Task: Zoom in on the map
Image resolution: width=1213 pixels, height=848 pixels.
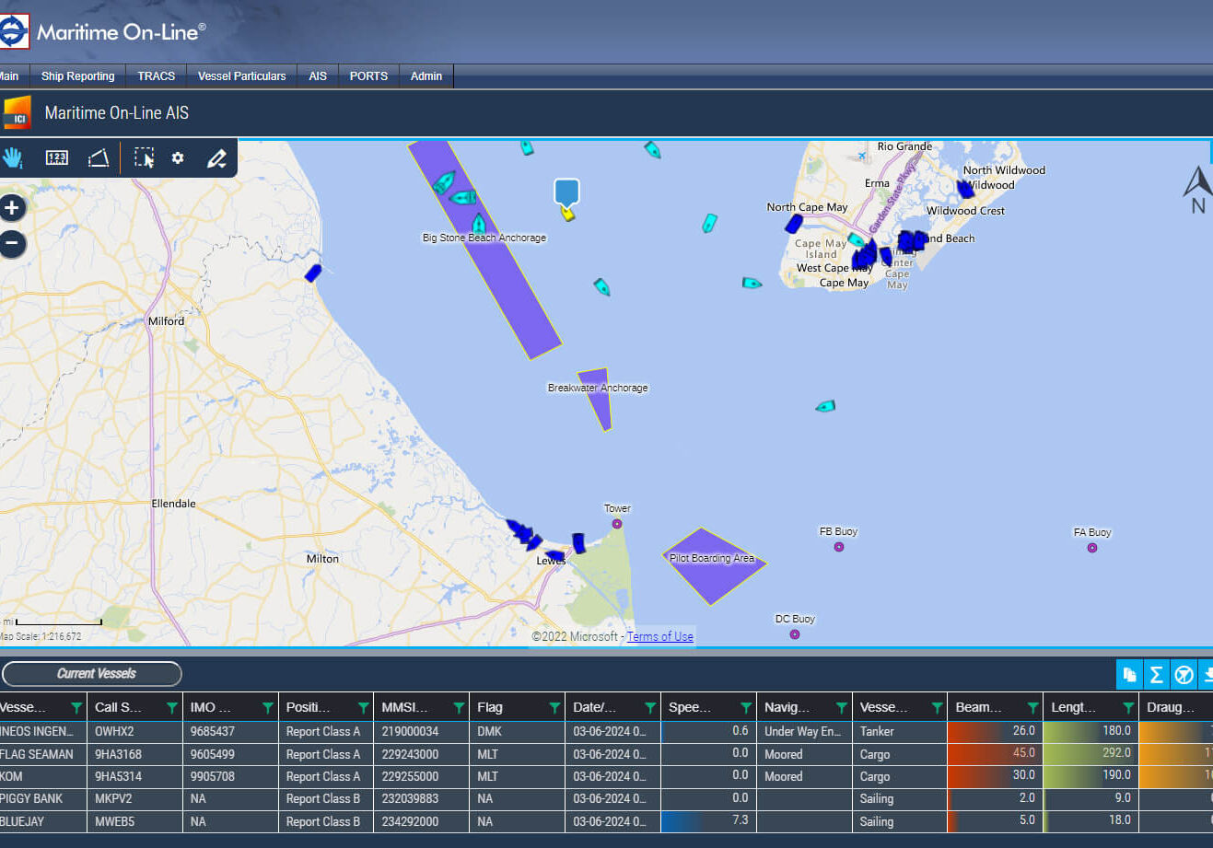Action: 12,208
